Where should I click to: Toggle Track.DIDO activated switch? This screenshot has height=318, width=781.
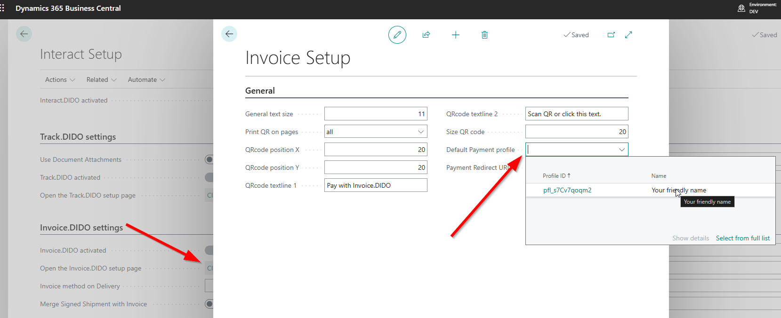click(209, 177)
